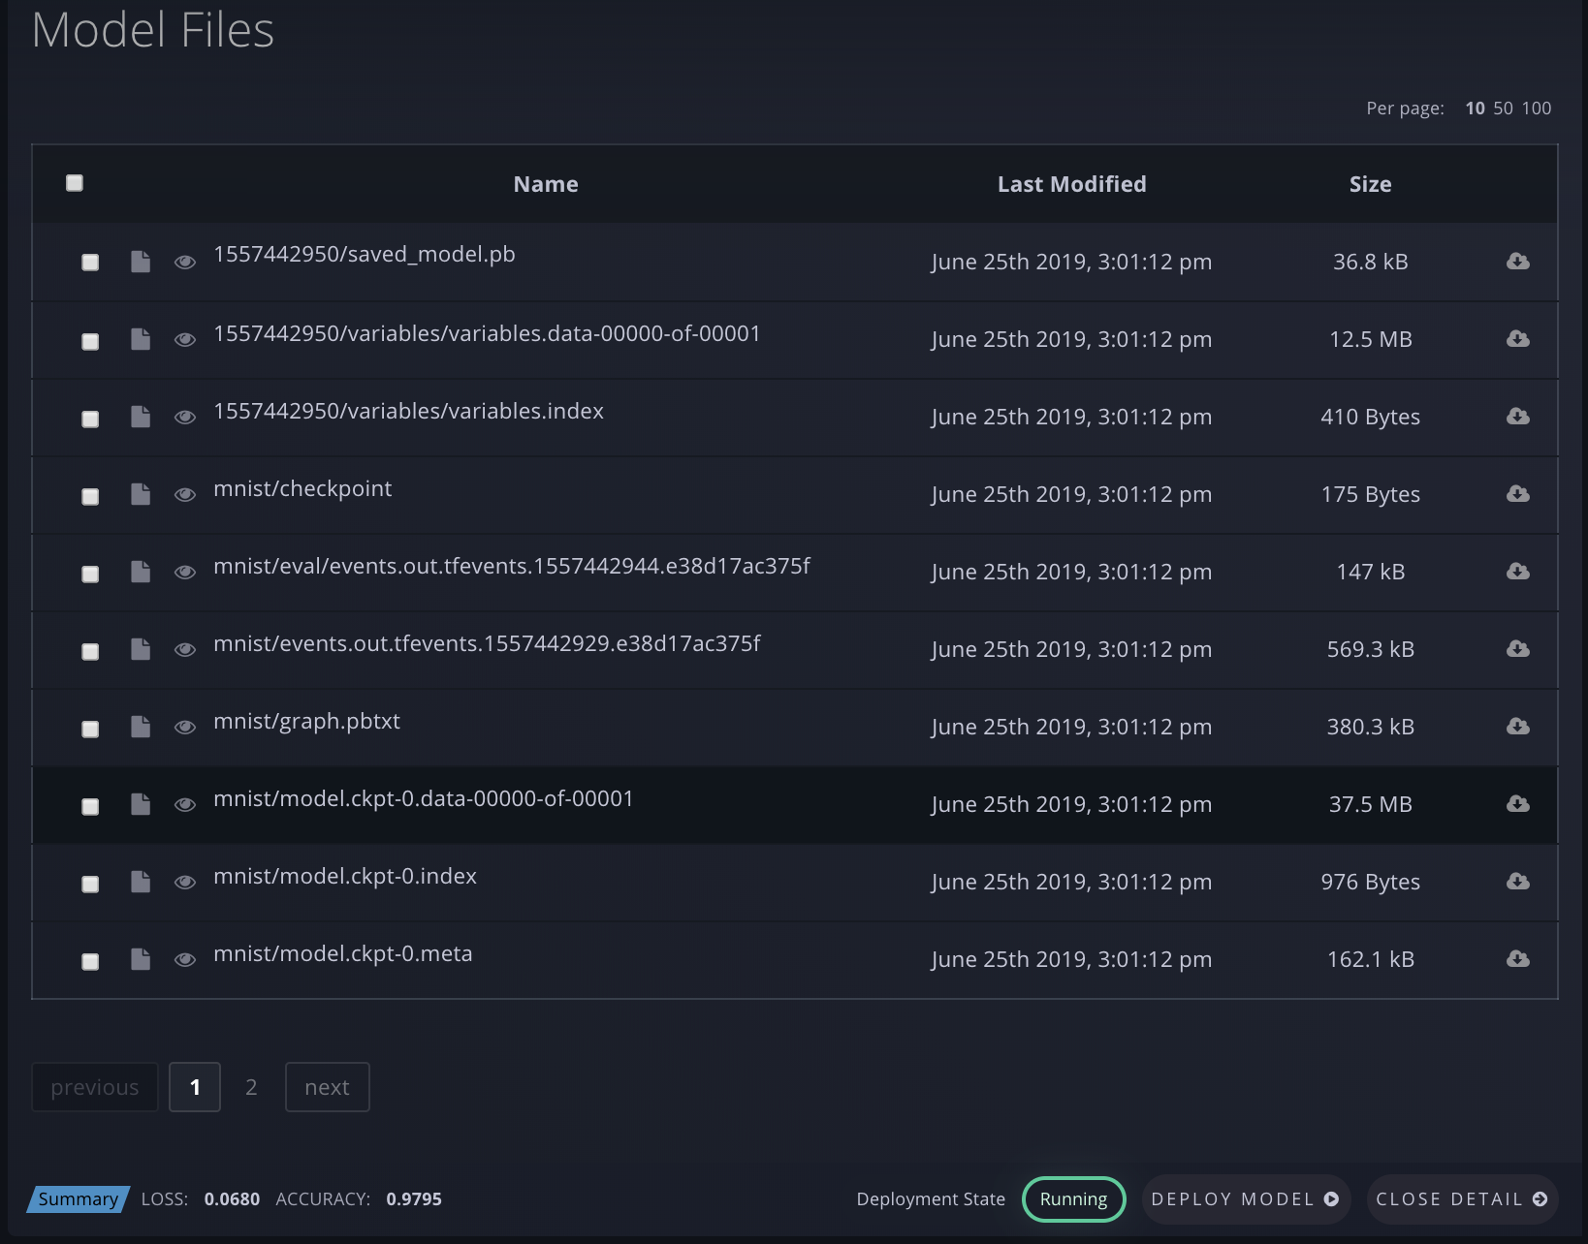The width and height of the screenshot is (1588, 1244).
Task: Click the previous page button
Action: pyautogui.click(x=95, y=1087)
